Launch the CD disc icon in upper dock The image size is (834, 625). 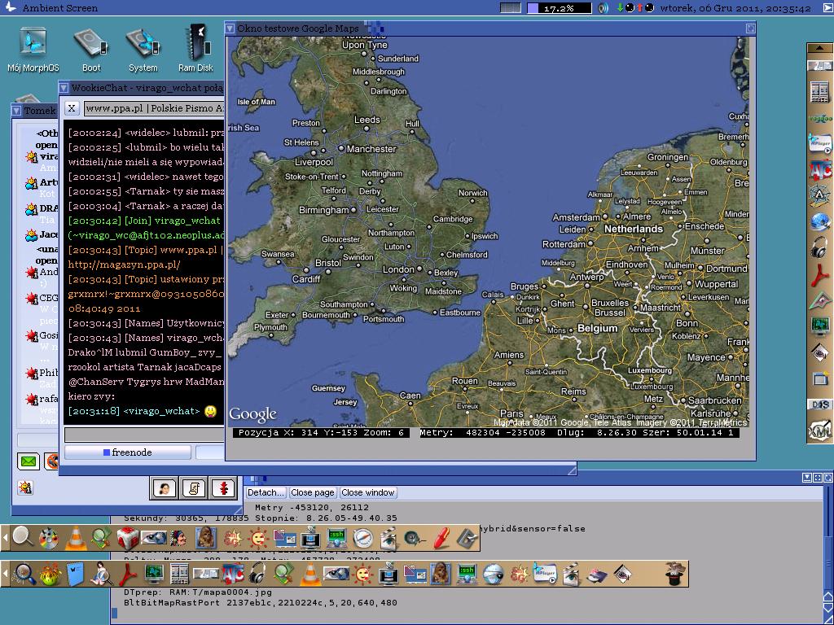click(x=49, y=539)
